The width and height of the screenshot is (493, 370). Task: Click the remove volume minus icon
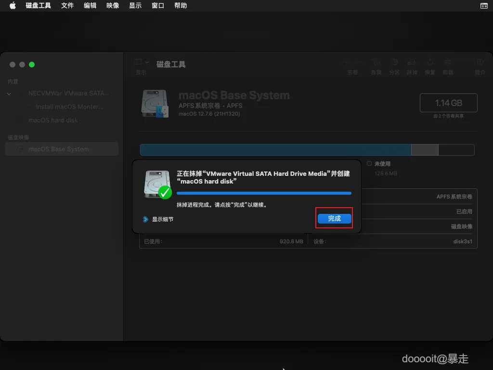(359, 62)
